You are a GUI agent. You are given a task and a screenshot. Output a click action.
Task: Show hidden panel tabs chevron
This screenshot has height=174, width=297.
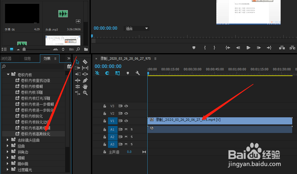[x=69, y=58]
